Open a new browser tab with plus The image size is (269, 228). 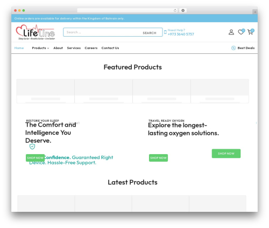tap(255, 12)
